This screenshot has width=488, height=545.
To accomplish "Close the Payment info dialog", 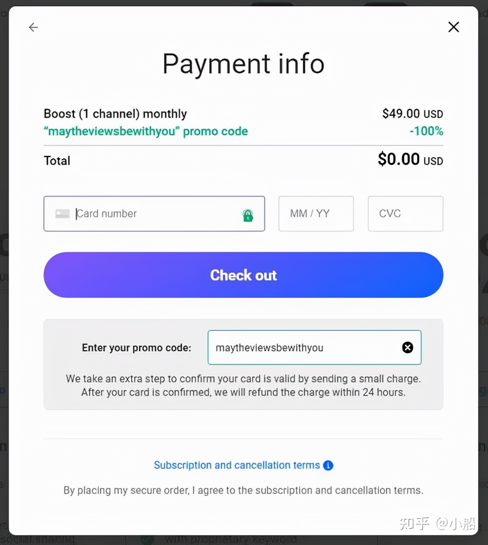I will pos(453,27).
